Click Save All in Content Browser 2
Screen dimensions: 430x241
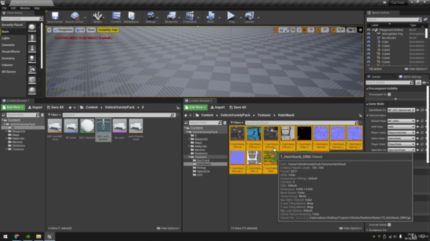pos(237,107)
